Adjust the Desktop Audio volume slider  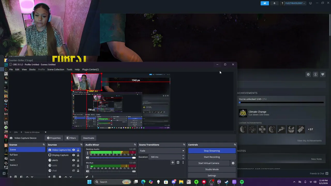pos(112,158)
